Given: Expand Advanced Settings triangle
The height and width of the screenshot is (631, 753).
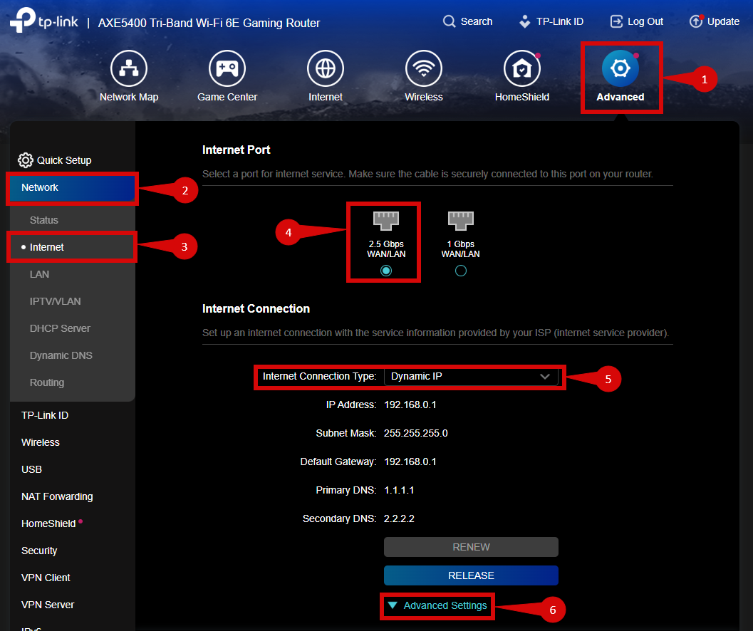Looking at the screenshot, I should click(x=393, y=605).
